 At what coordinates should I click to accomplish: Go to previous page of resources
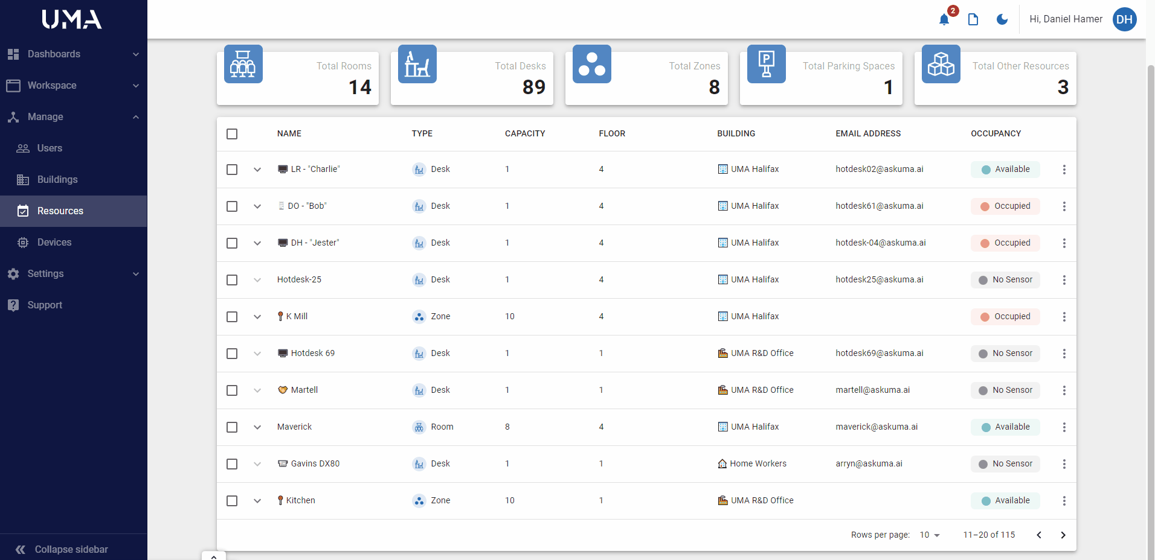(x=1039, y=535)
